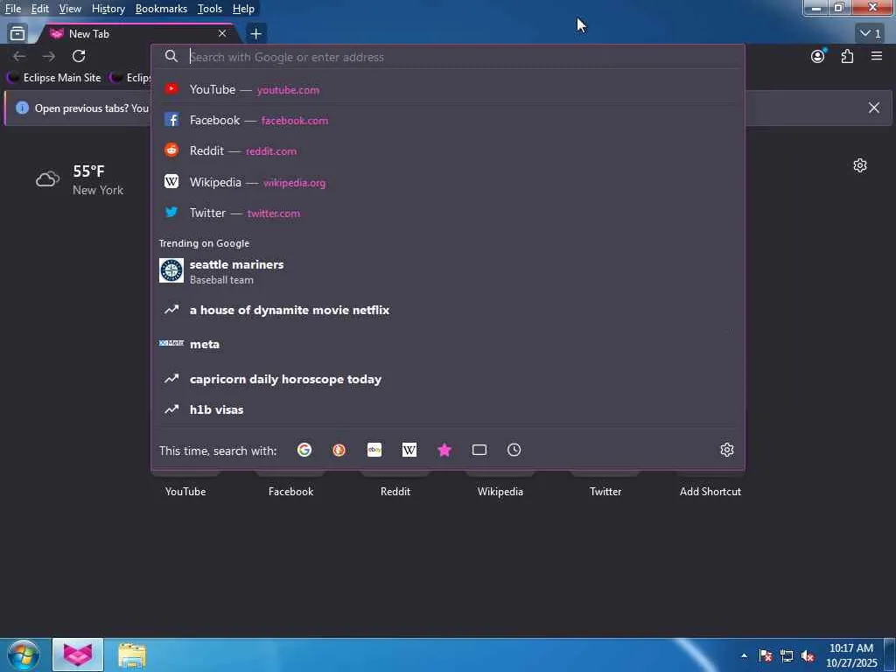This screenshot has height=672, width=896.
Task: Show hidden tray icons arrow
Action: tap(744, 656)
